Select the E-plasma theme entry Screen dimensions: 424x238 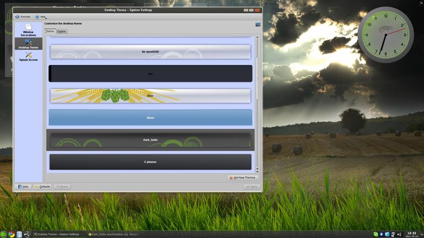[x=150, y=162]
